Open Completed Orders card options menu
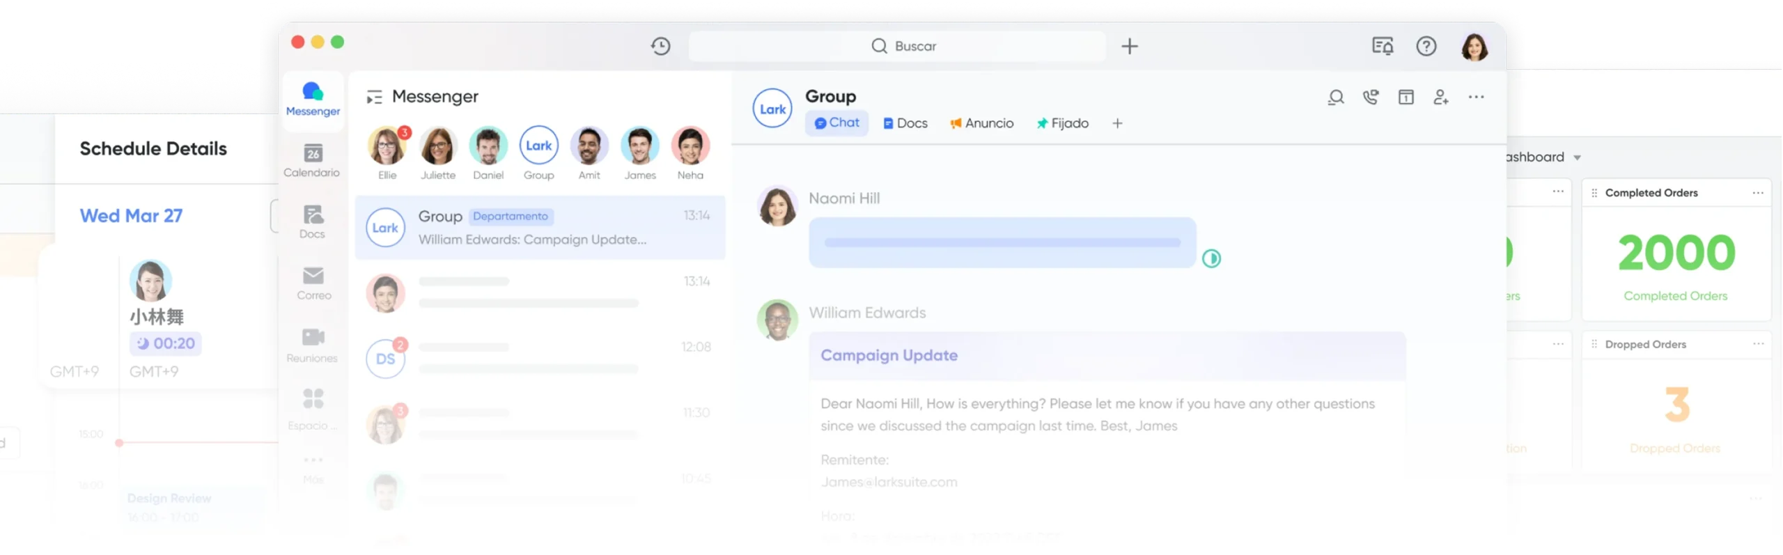The image size is (1783, 555). (x=1758, y=193)
